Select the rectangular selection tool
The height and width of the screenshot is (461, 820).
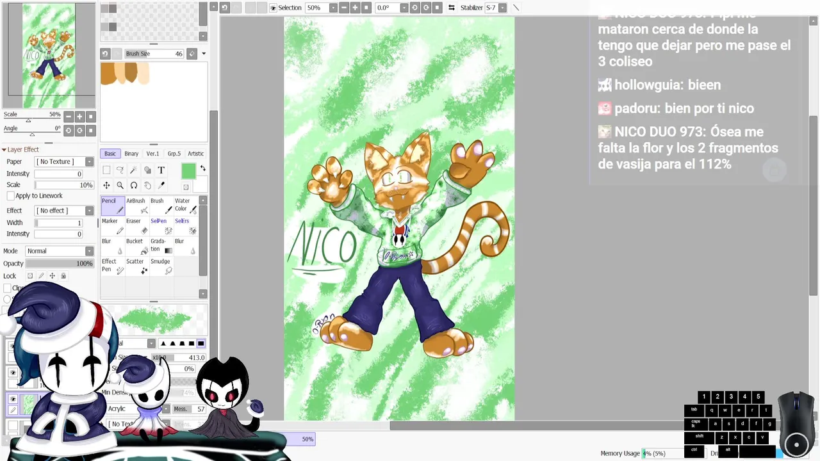[x=106, y=170]
